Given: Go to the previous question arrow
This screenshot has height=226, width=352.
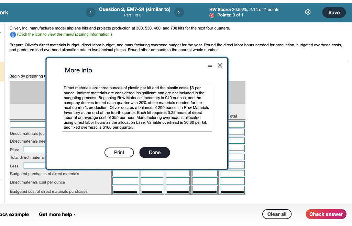Looking at the screenshot, I should [90, 12].
